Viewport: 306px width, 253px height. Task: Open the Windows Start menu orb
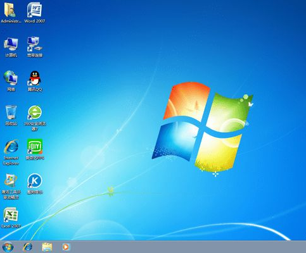[x=8, y=247]
